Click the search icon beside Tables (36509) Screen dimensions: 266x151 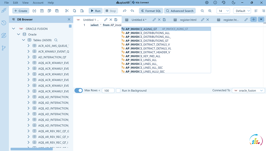pyautogui.click(x=56, y=40)
